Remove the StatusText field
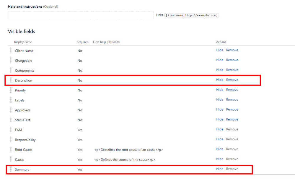 (232, 119)
